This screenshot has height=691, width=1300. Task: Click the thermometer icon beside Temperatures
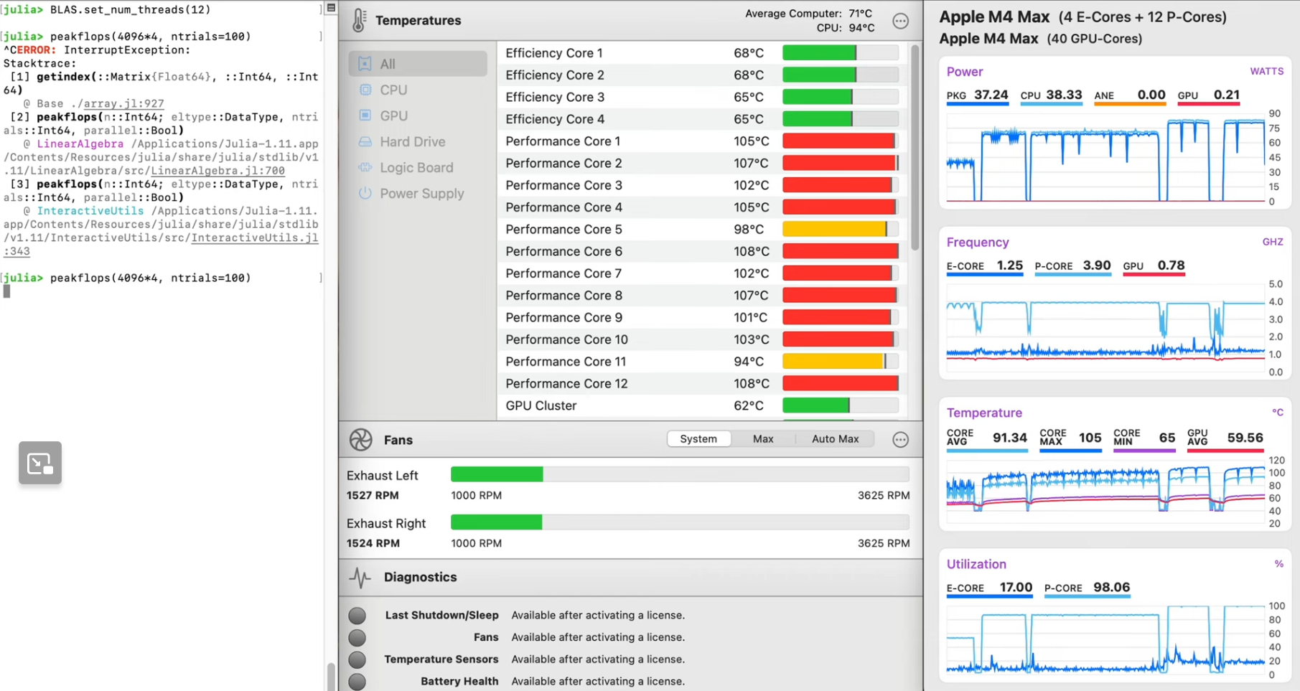coord(359,21)
